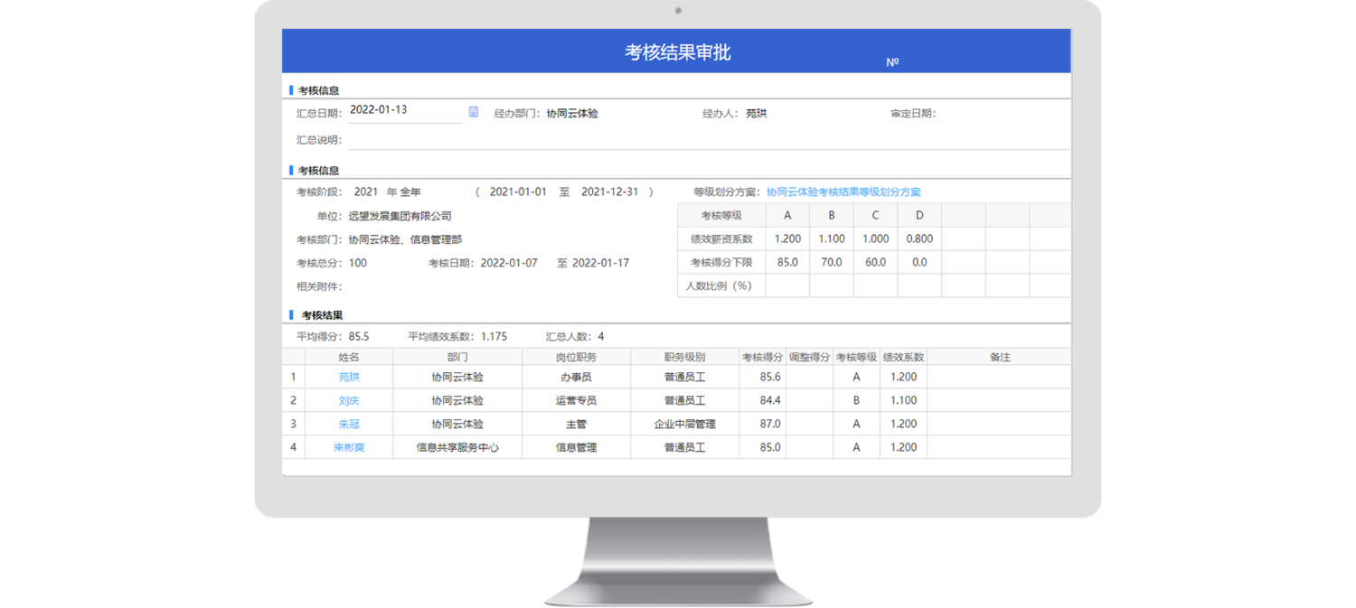Click the 考核得分下限 value 60.0 for grade C
1356x608 pixels.
tap(875, 263)
